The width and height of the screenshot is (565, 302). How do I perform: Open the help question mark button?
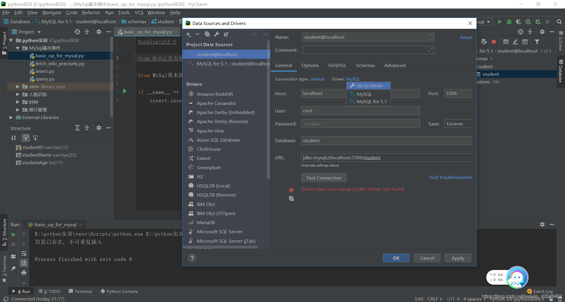click(192, 258)
